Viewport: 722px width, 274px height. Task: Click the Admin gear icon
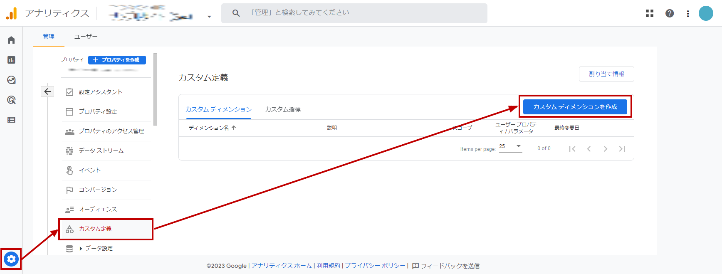(11, 259)
